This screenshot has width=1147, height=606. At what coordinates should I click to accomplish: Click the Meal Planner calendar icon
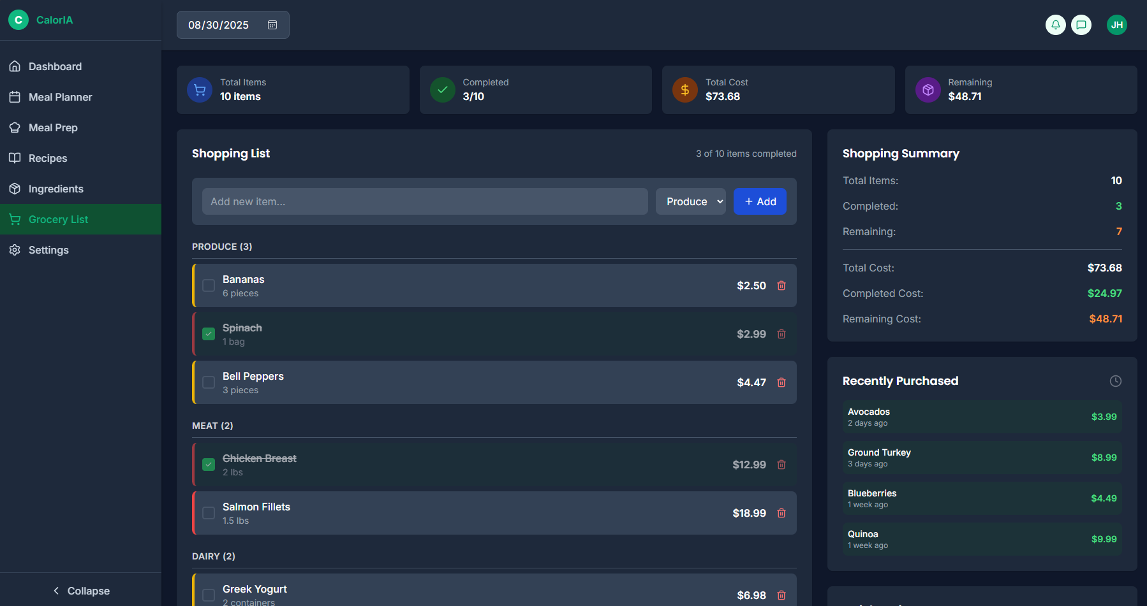tap(15, 97)
